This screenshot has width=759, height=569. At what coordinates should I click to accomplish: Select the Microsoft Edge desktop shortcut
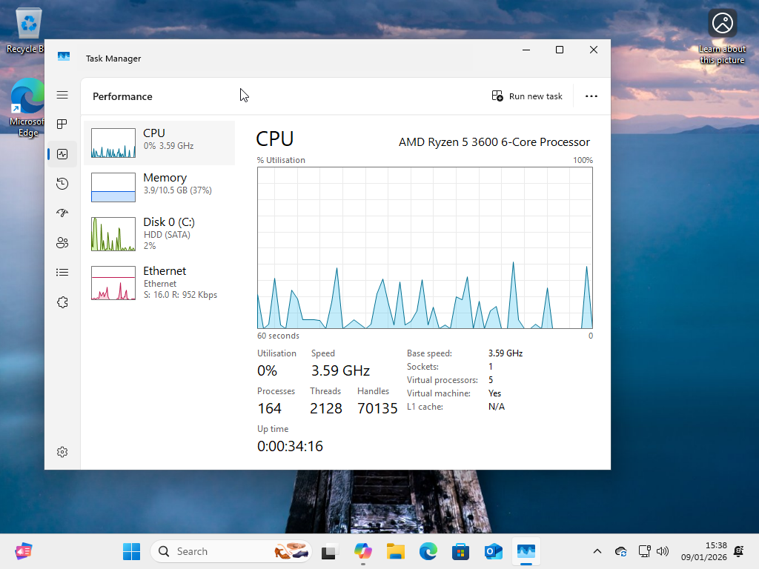pos(26,108)
